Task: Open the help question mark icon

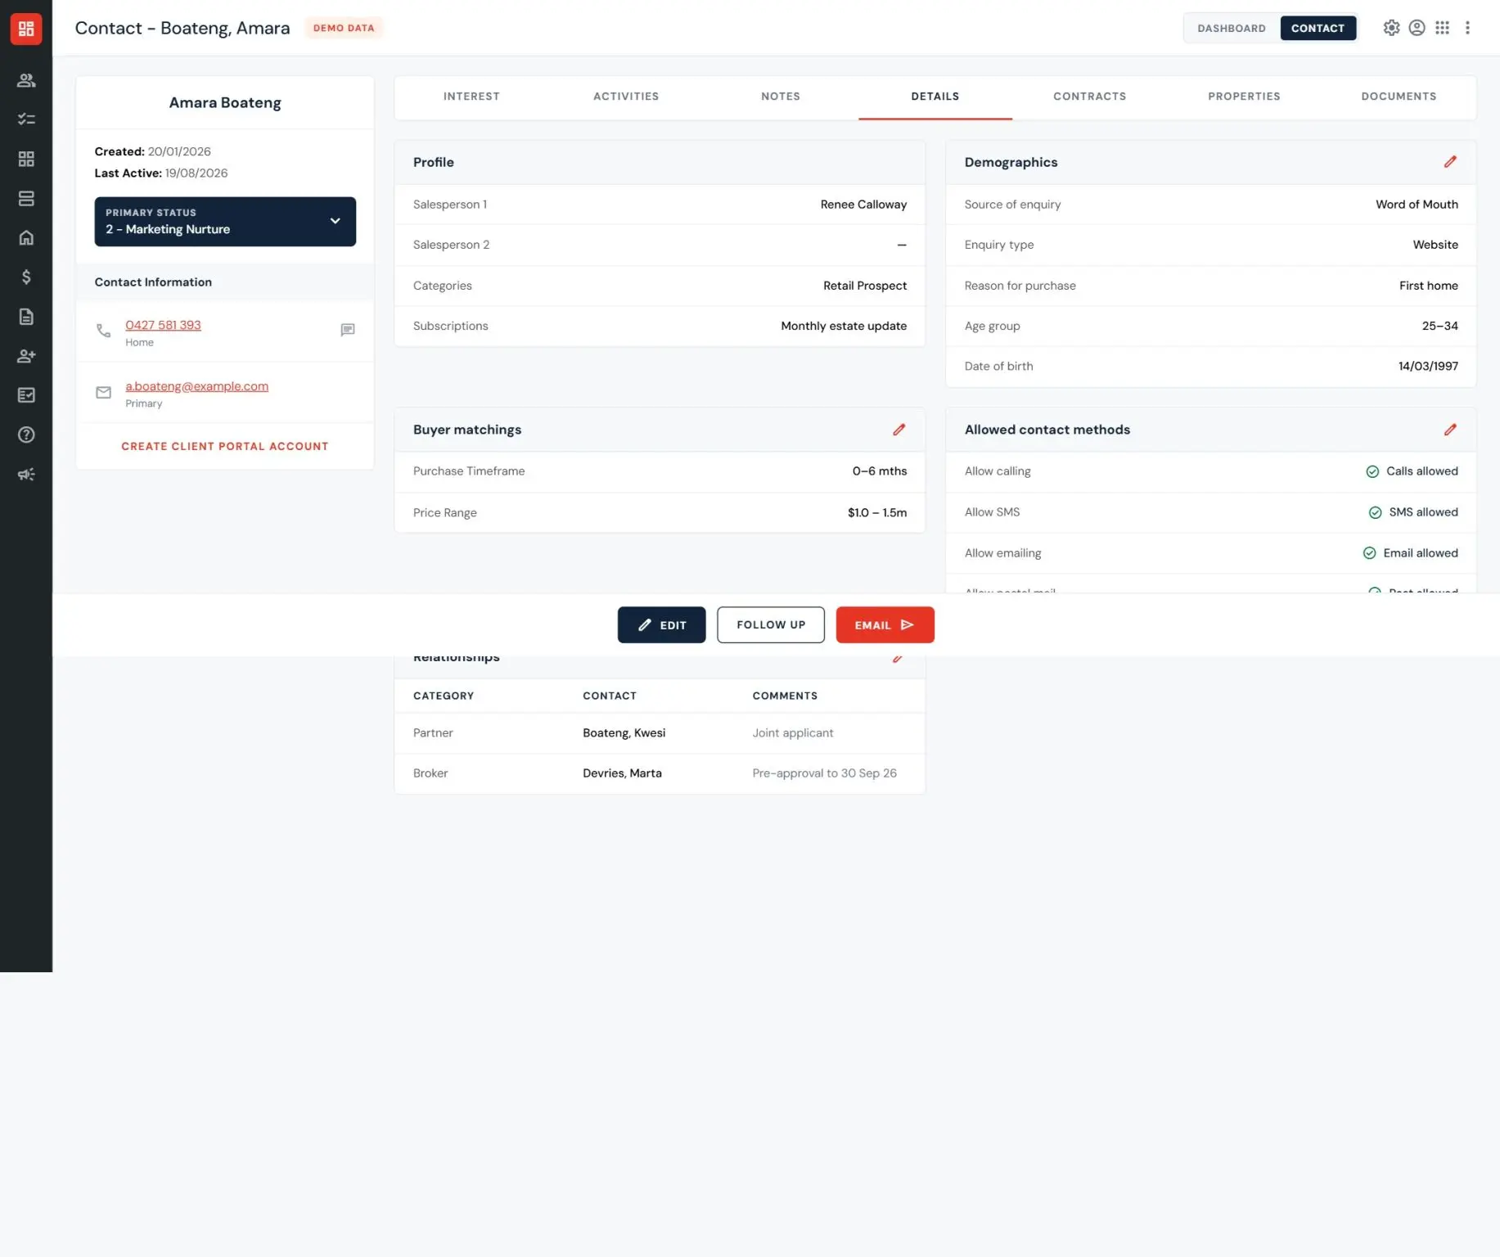Action: pos(26,435)
